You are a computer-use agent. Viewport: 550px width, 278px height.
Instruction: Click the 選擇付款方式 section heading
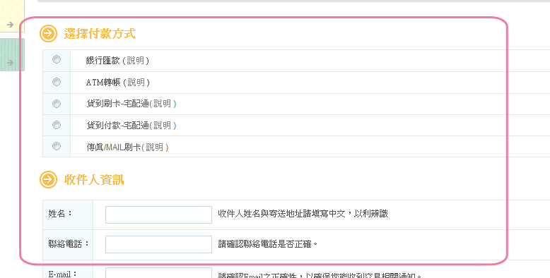[100, 34]
